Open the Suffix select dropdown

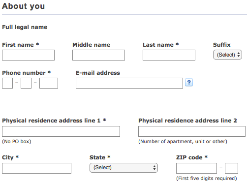click(227, 55)
